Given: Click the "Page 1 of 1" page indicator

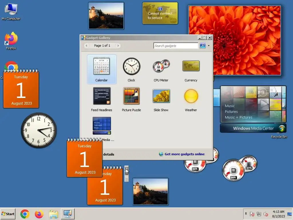Looking at the screenshot, I should [x=102, y=46].
